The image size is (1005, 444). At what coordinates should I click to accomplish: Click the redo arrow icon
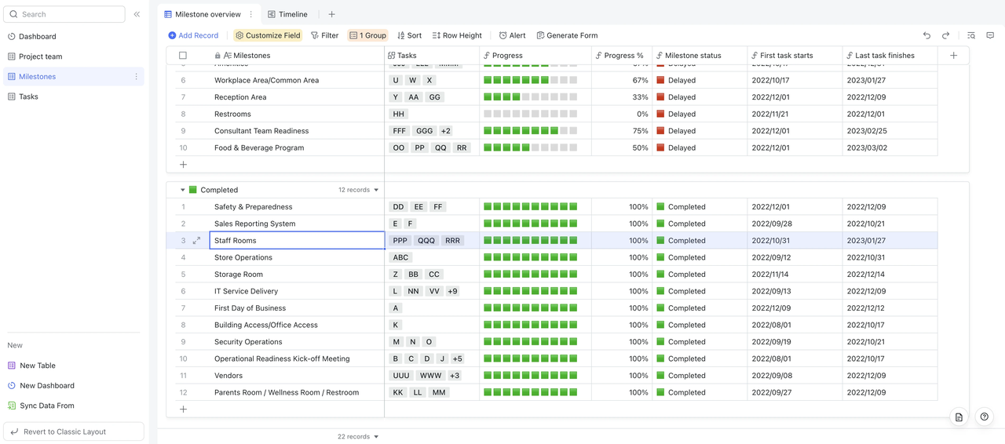[x=945, y=35]
